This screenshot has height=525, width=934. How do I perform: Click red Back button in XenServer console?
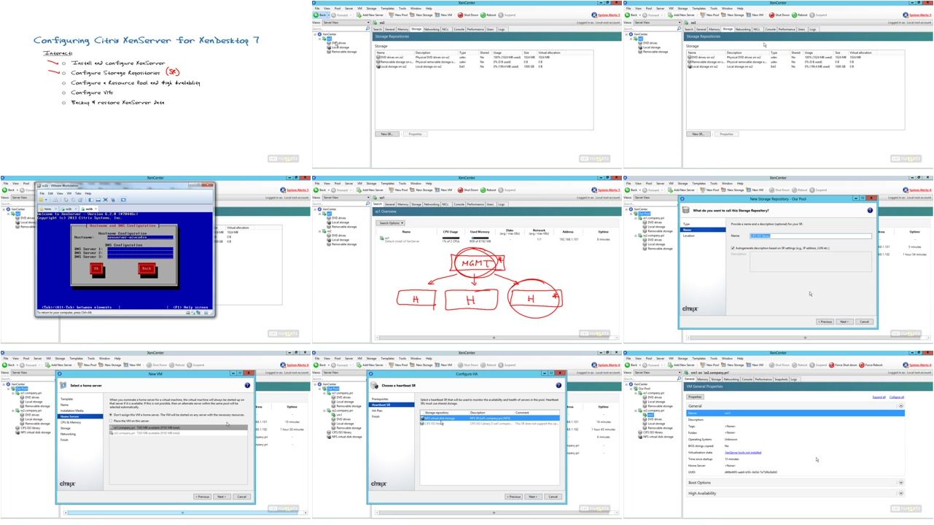click(x=147, y=268)
